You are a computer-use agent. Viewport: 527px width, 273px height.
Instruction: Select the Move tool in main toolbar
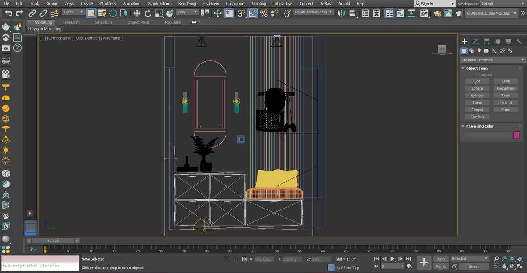pyautogui.click(x=137, y=13)
